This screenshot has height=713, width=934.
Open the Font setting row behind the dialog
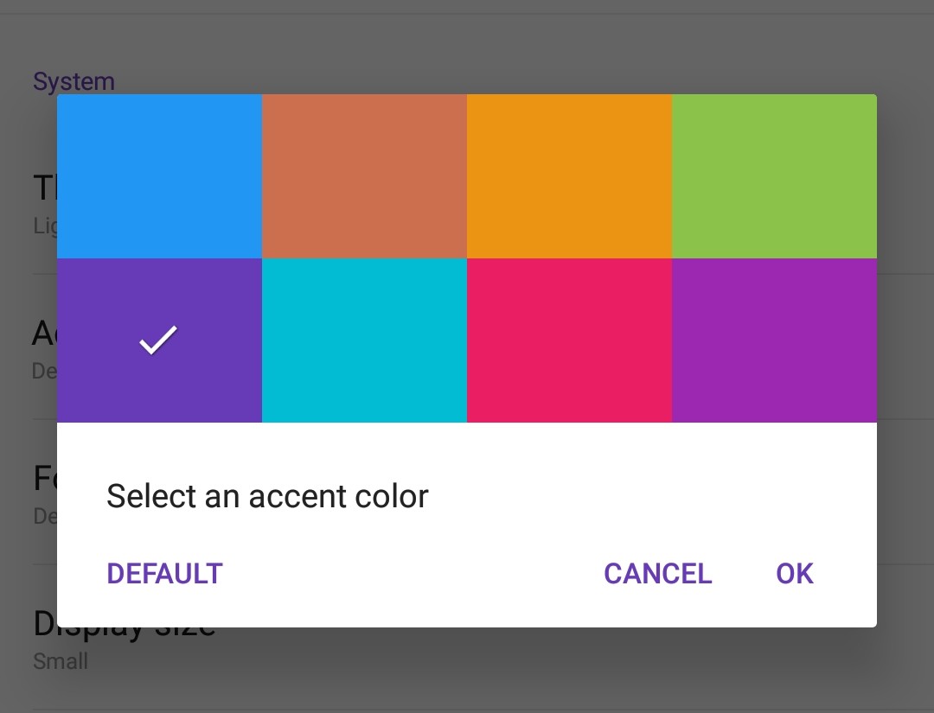pyautogui.click(x=43, y=491)
